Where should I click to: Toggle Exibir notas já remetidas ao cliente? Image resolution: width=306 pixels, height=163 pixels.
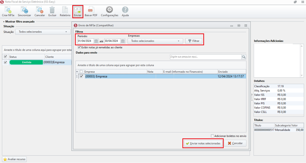[79, 47]
